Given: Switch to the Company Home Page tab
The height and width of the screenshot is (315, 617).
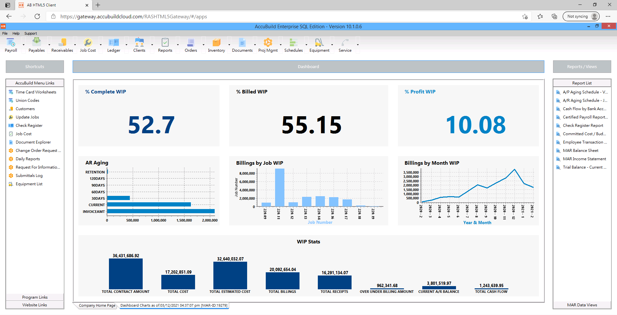Looking at the screenshot, I should (x=96, y=305).
